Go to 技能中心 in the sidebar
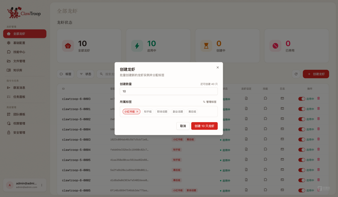Screen dimensions: 338x197 click(x=19, y=52)
